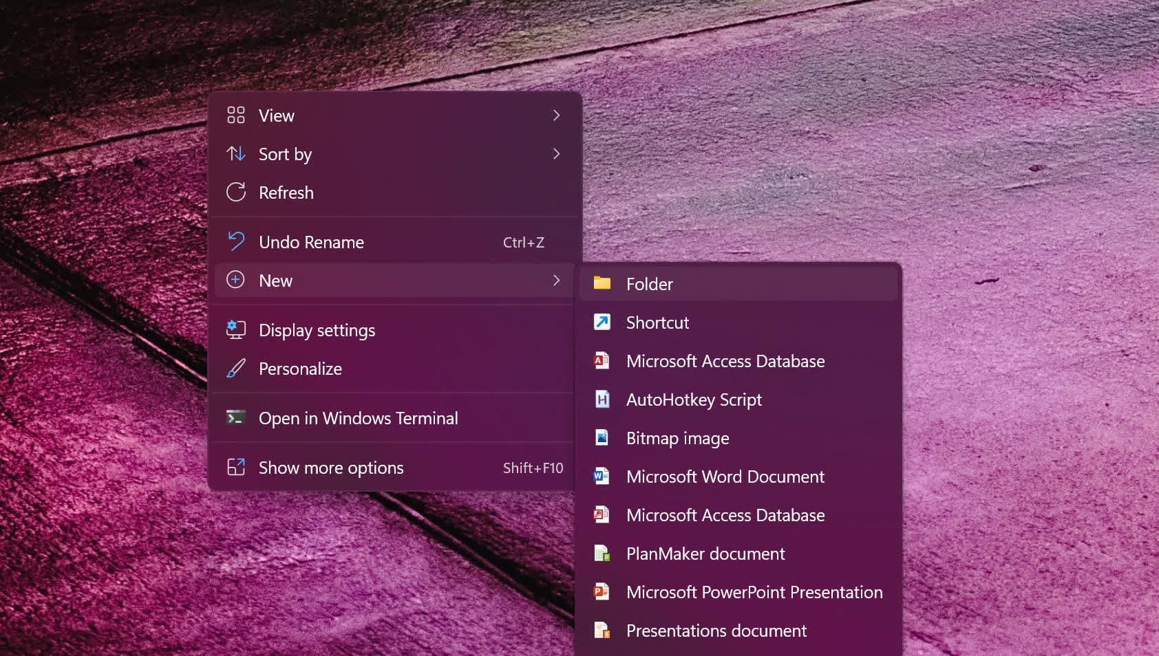1159x656 pixels.
Task: Click the AutoHotkey Script icon
Action: 602,400
